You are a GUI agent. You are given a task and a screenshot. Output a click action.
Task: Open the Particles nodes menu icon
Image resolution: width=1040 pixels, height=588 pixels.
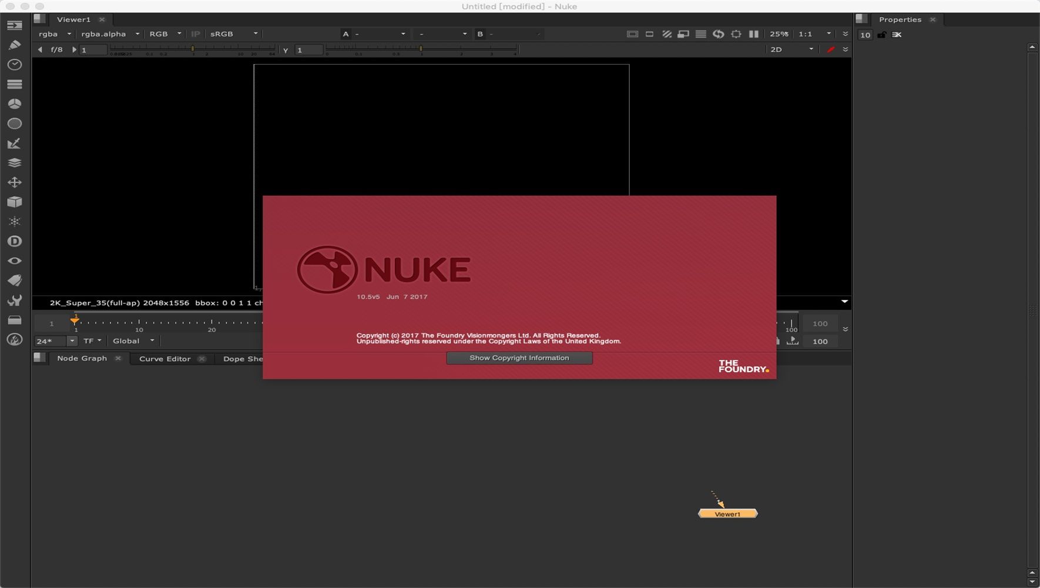[15, 222]
